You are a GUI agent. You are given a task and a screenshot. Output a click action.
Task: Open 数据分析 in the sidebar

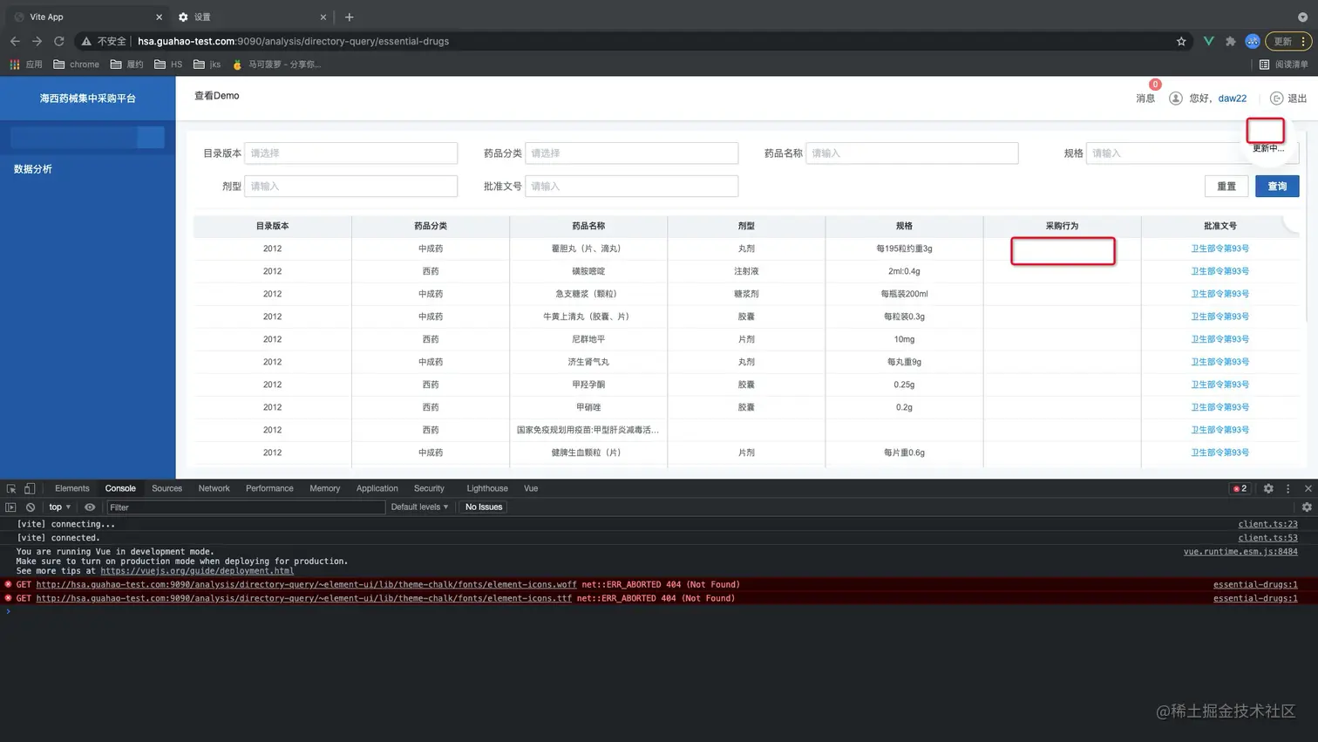click(x=33, y=169)
